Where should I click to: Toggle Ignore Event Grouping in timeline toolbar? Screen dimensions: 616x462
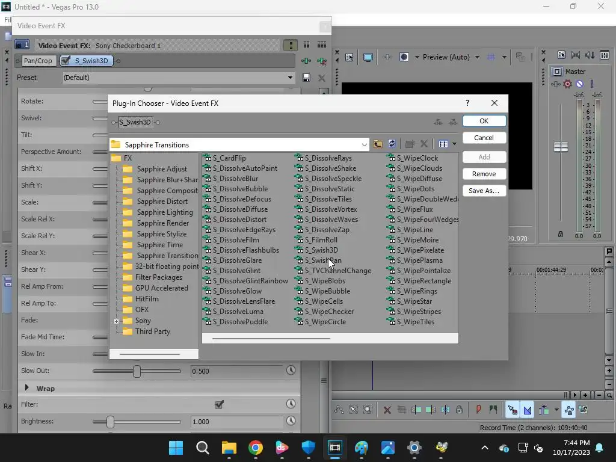[584, 410]
